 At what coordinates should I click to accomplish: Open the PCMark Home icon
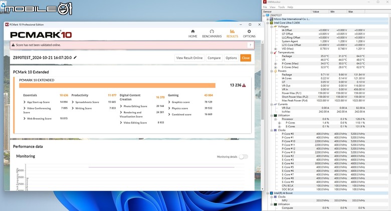tap(193, 31)
